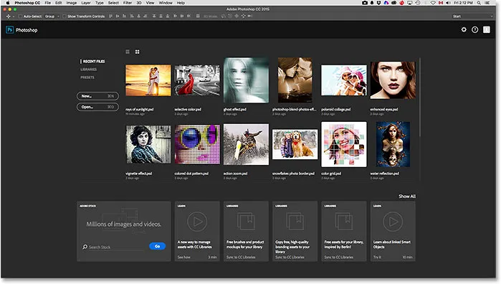Click the Distribute bottom edges icon

[168, 16]
